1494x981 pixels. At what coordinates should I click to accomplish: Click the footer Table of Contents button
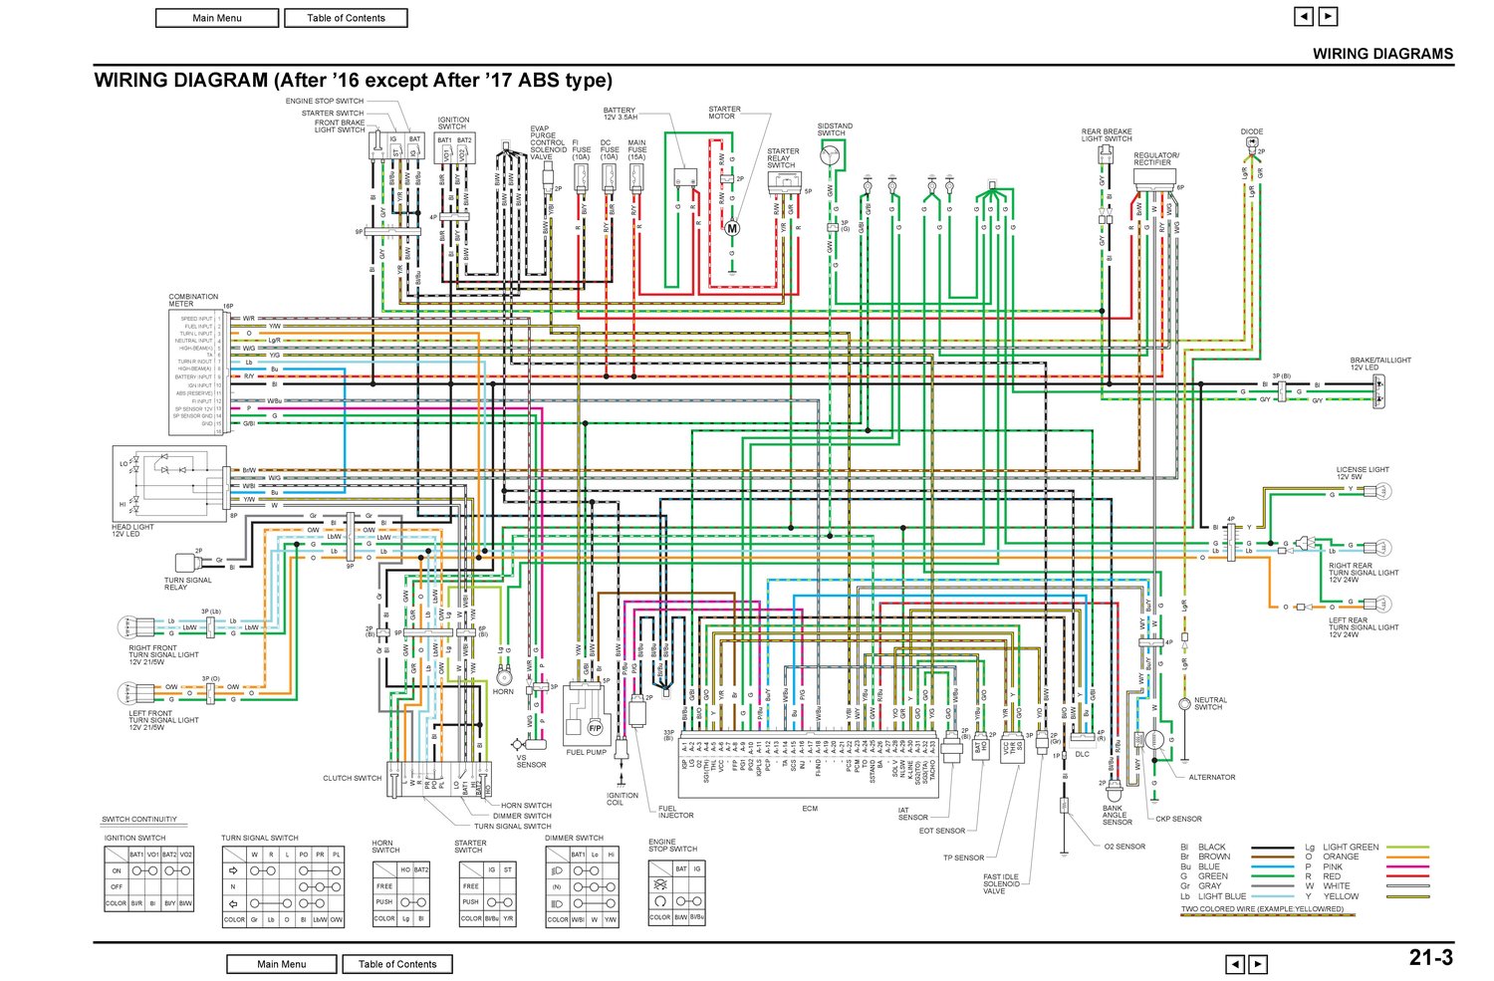coord(397,964)
